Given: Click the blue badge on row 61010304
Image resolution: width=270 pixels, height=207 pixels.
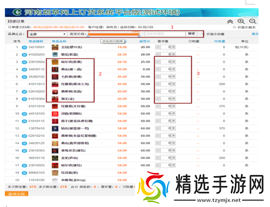Looking at the screenshot, I should pos(24,99).
